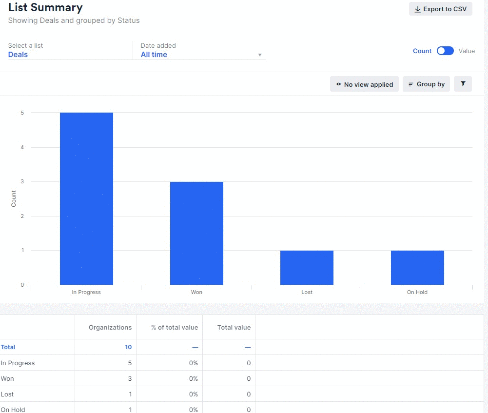Click the No view applied button
The image size is (488, 413).
pyautogui.click(x=364, y=84)
